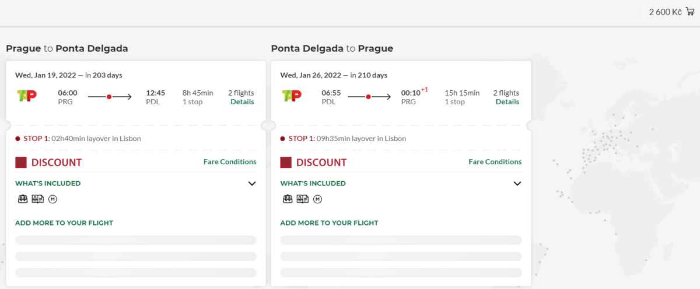Viewport: 700px width, 289px height.
Task: Click the baggage icon on return flight
Action: (288, 199)
